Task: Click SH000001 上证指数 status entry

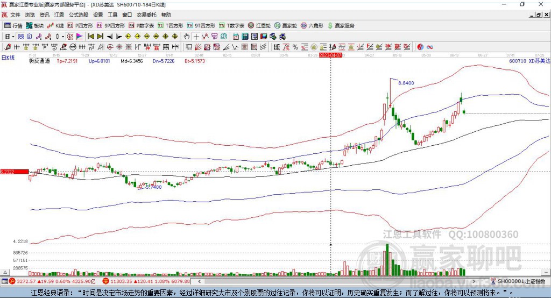Action: 518,281
